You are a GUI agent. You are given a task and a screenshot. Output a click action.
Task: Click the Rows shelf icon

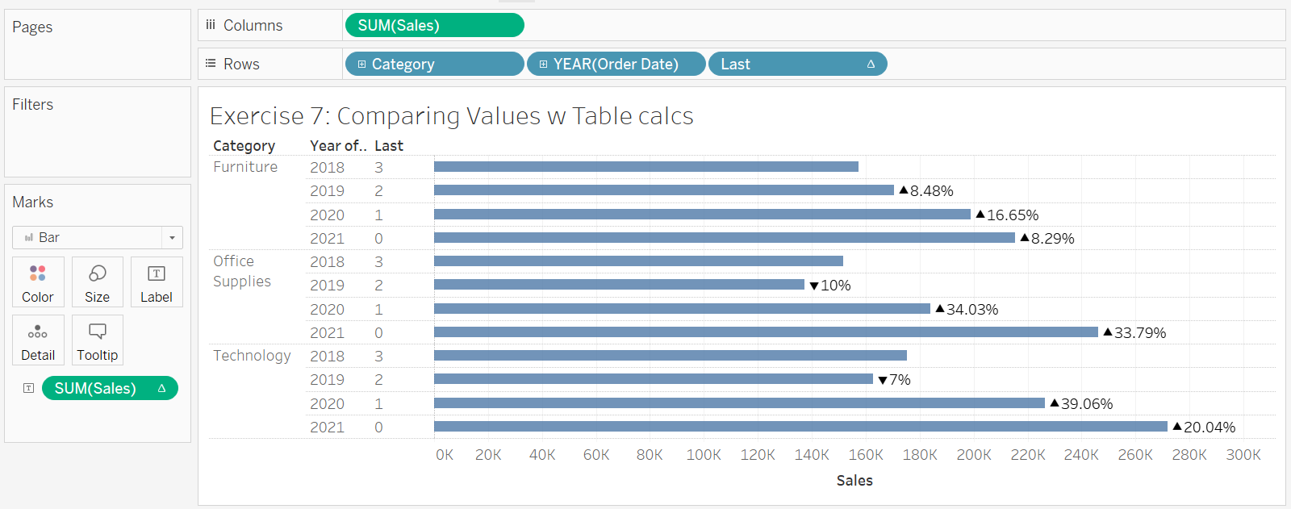(x=211, y=64)
